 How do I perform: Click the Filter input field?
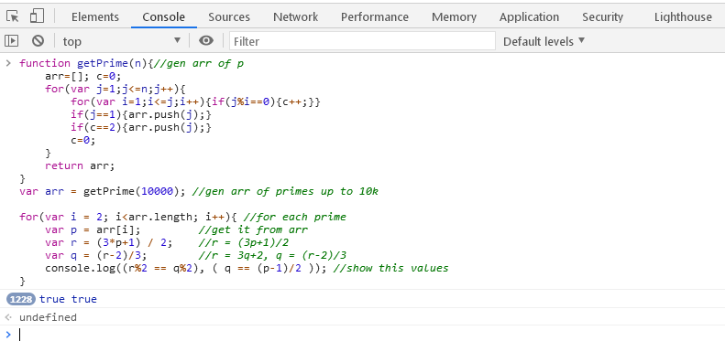click(363, 41)
